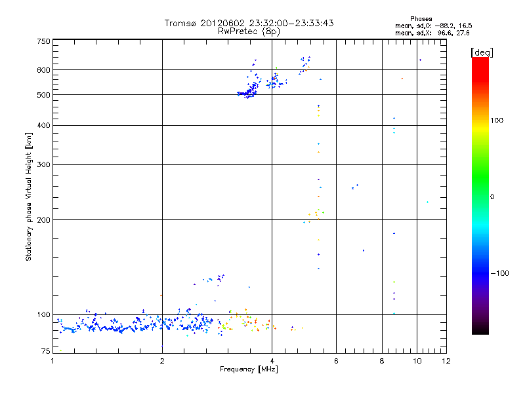Click the x-axis tick label '6'
Screen dimensions: 525x393
coord(336,361)
